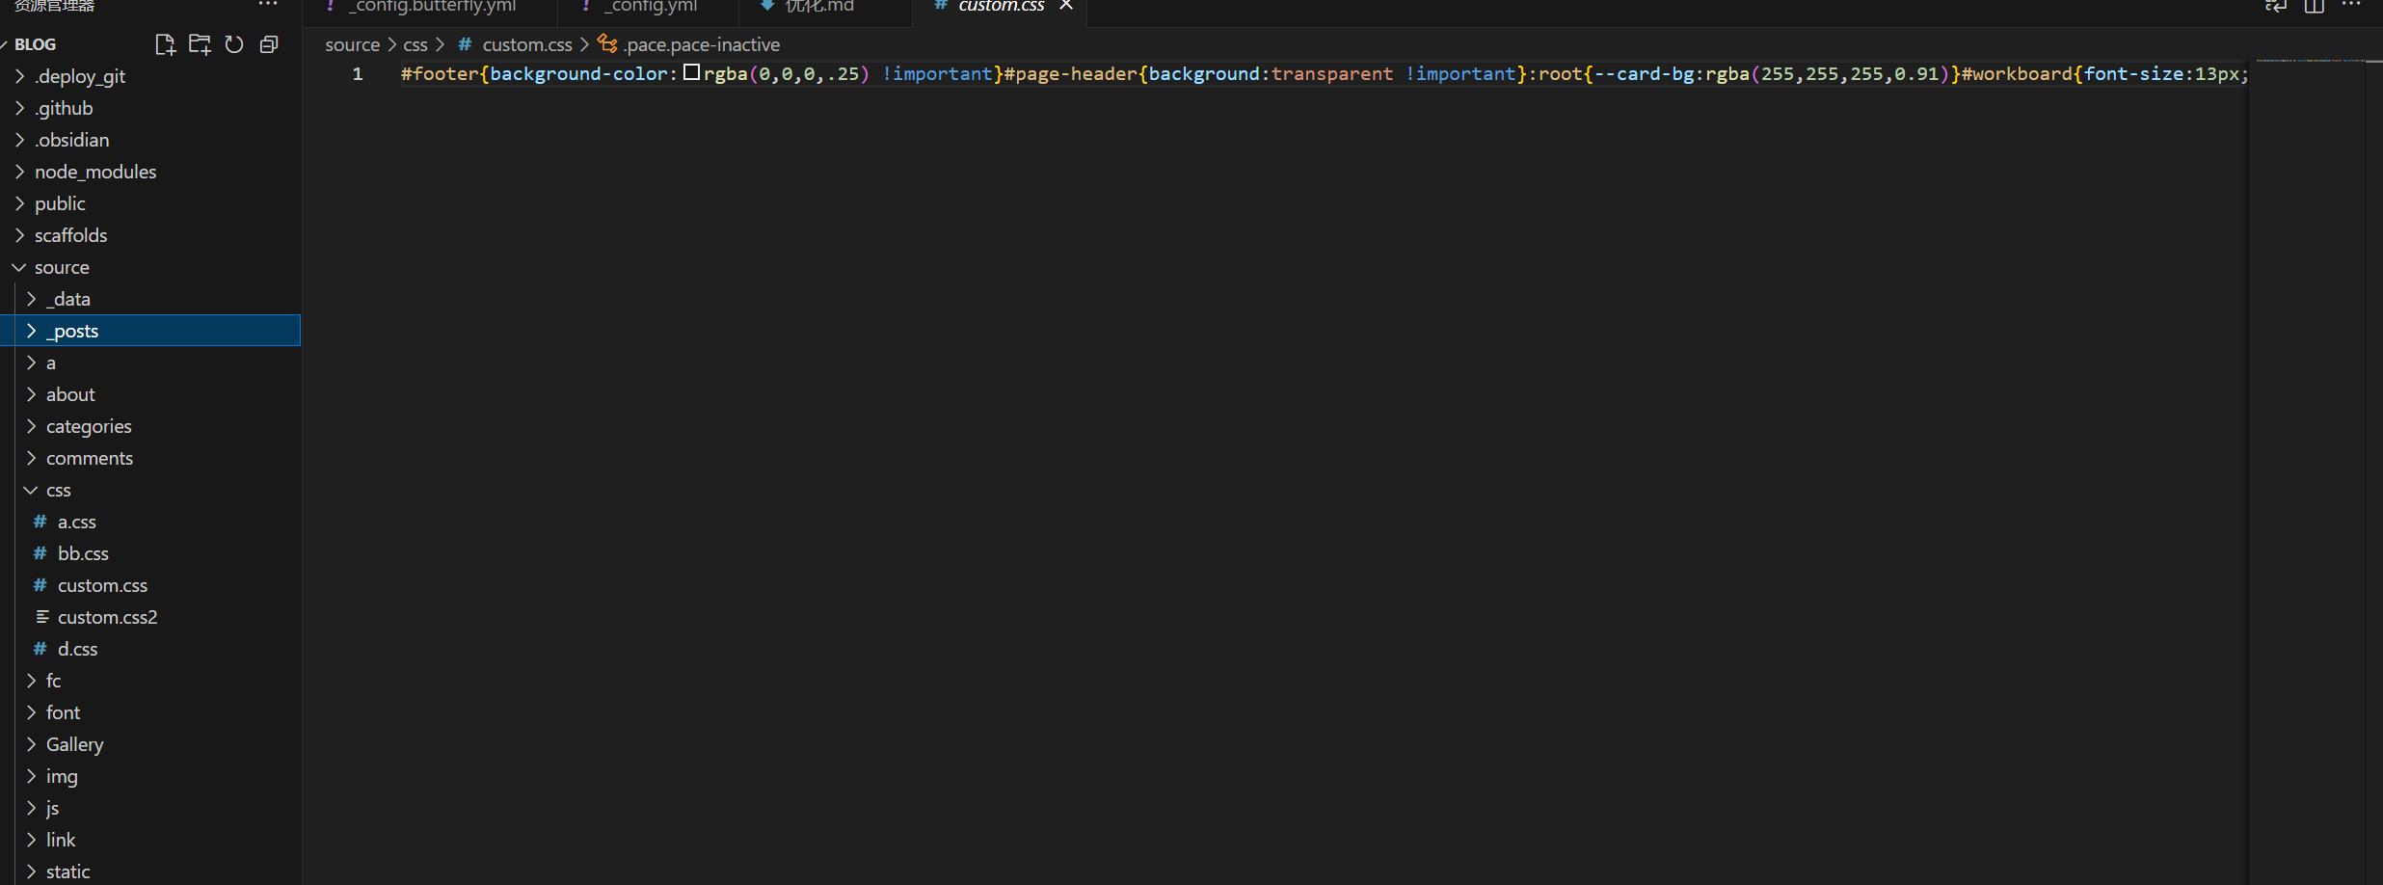Click the New Folder icon in explorer

click(x=200, y=44)
